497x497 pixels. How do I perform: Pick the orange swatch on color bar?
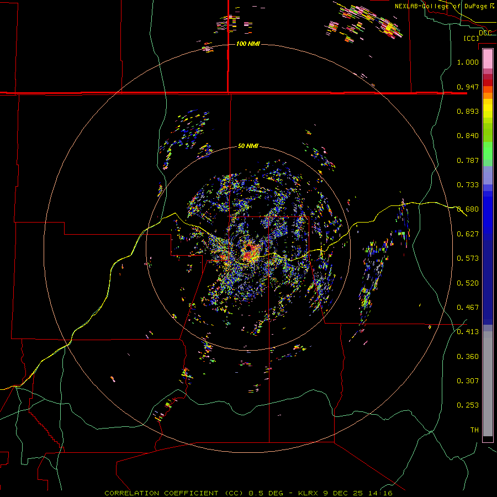[x=488, y=96]
